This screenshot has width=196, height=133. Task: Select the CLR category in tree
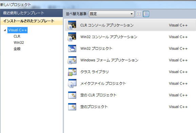click(17, 36)
